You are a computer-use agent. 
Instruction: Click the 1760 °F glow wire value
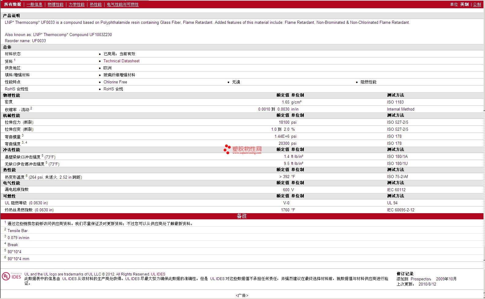(288, 210)
